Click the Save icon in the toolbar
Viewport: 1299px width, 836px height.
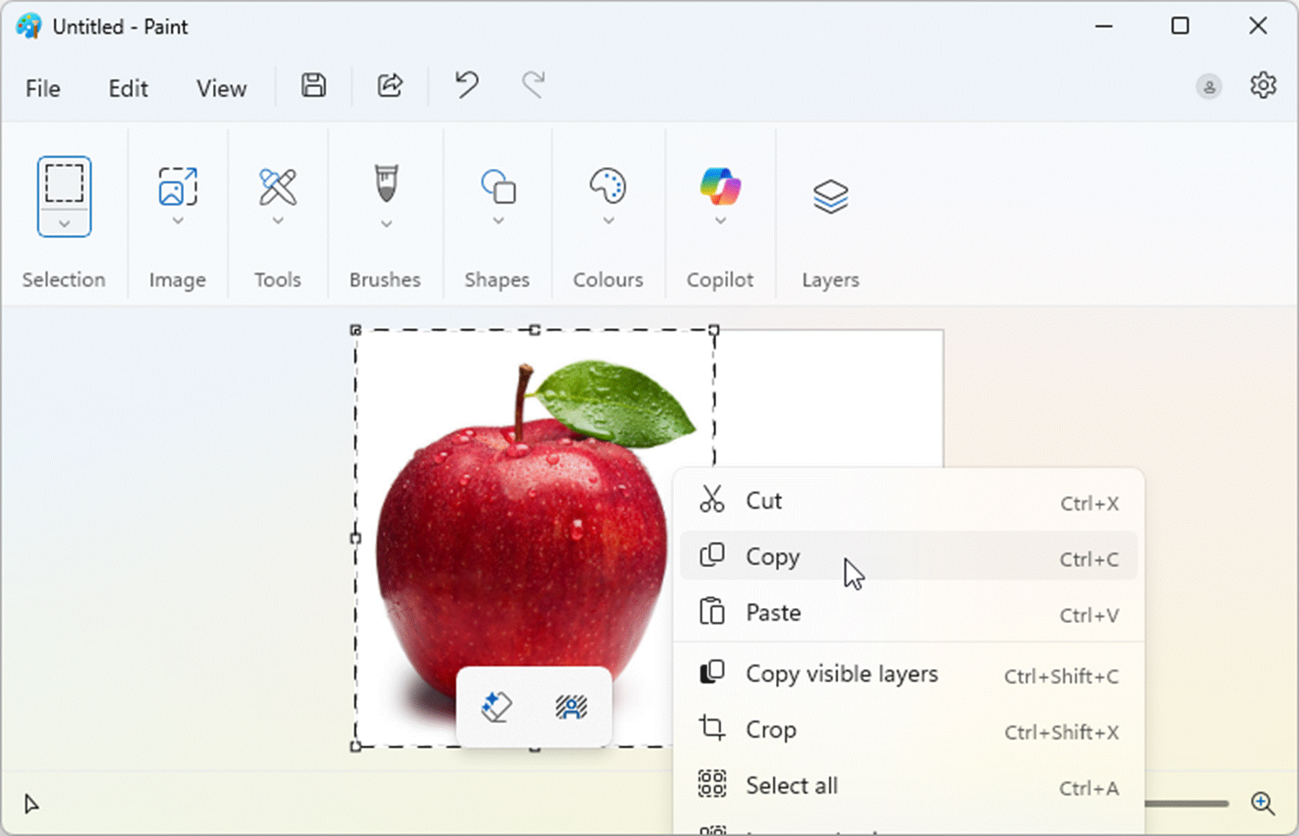pos(313,86)
